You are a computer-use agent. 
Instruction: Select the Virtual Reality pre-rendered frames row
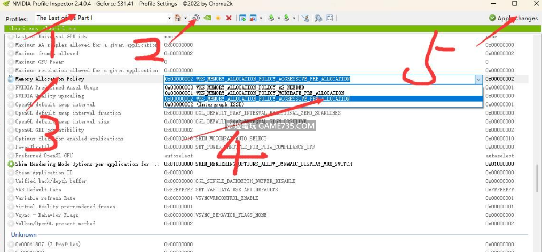tap(268, 207)
